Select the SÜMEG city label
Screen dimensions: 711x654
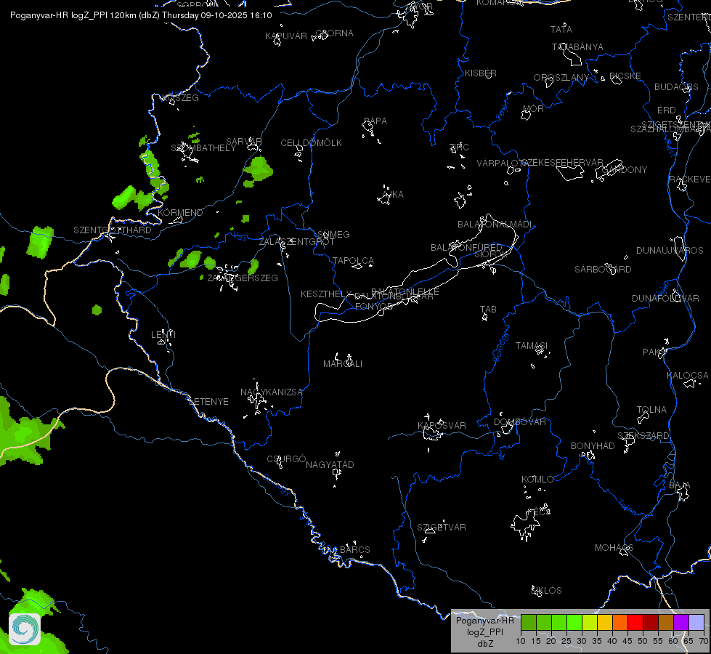334,235
